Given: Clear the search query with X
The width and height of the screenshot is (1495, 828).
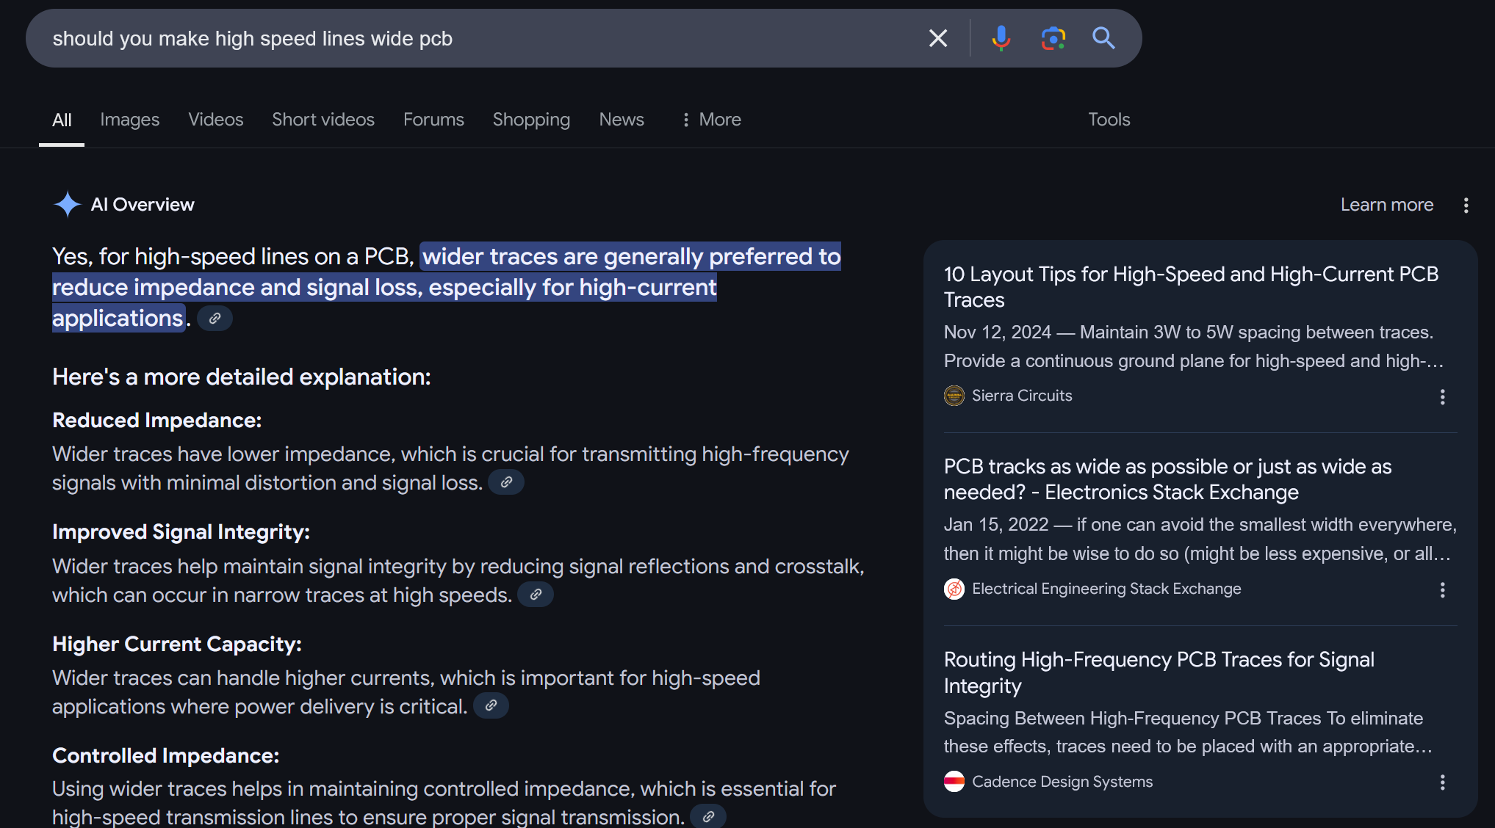Looking at the screenshot, I should [x=938, y=38].
